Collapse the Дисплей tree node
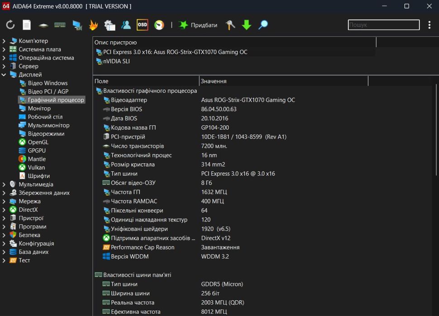Image resolution: width=439 pixels, height=316 pixels. (x=4, y=75)
